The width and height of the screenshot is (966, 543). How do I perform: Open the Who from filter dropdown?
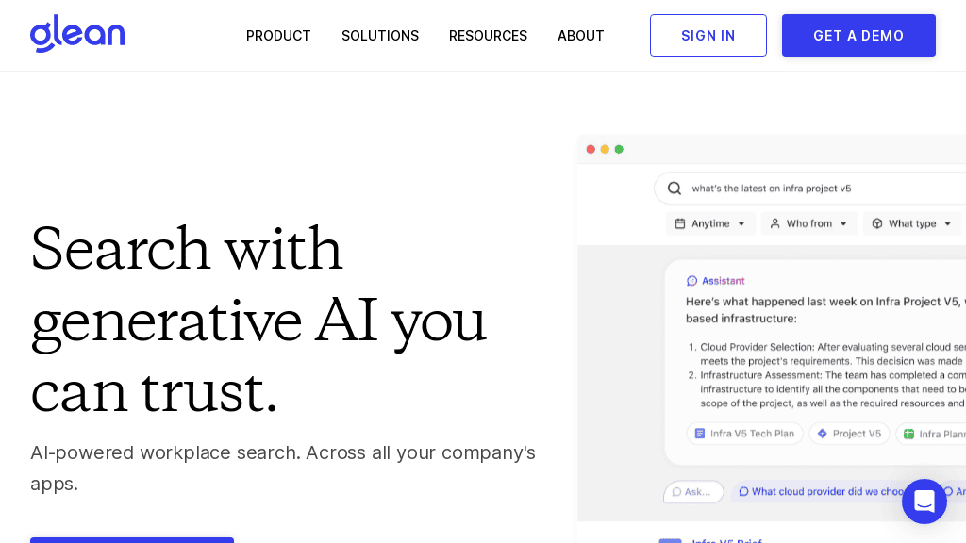pyautogui.click(x=809, y=223)
